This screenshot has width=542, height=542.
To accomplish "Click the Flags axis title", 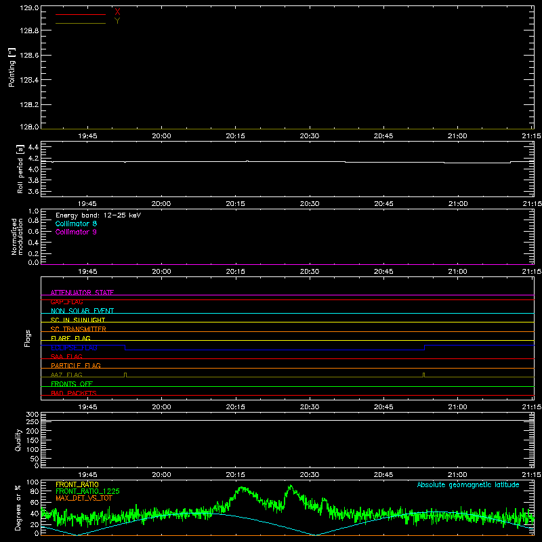I will (x=28, y=338).
